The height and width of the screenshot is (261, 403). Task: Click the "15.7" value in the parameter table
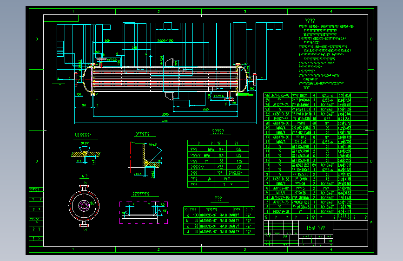pos(226,179)
